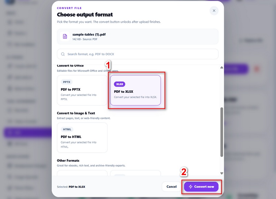Select the PDF to XLSX format card
Viewport: 276px width, 199px height.
click(x=135, y=90)
